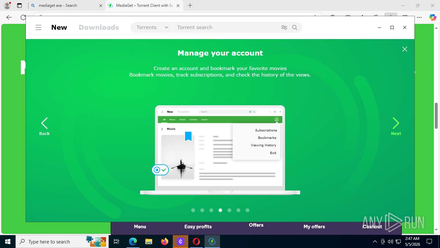Switch to the New tab in MediaGet
Image resolution: width=440 pixels, height=248 pixels.
click(59, 27)
